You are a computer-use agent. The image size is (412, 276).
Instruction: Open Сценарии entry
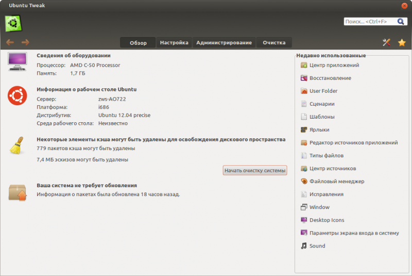pyautogui.click(x=322, y=104)
